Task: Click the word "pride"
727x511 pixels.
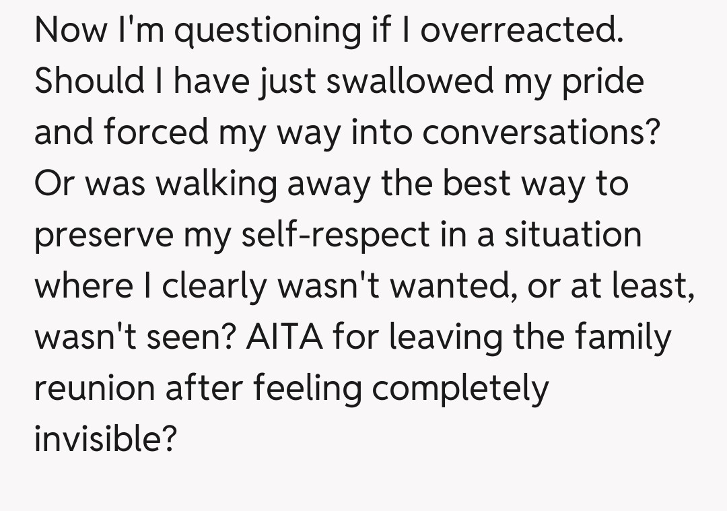Action: (x=604, y=83)
